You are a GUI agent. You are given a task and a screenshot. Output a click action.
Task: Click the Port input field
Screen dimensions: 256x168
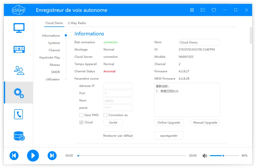point(118,93)
